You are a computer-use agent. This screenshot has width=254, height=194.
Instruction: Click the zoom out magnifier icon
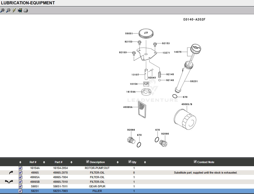tap(8, 10)
